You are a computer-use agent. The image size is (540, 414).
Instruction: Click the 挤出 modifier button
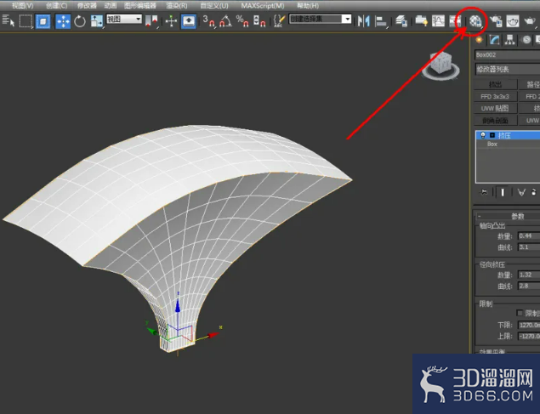pos(495,85)
